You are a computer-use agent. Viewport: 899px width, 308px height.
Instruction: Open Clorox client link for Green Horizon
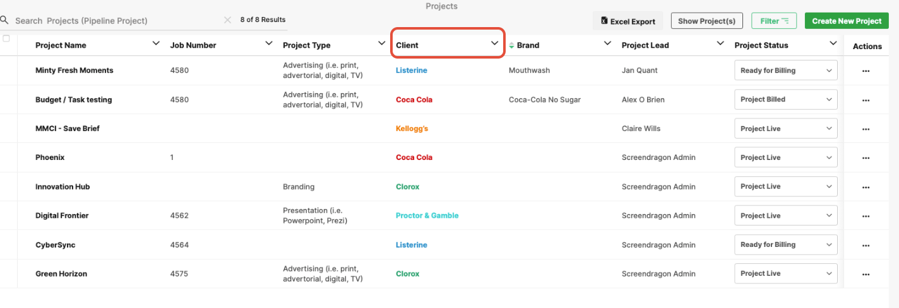click(x=408, y=274)
